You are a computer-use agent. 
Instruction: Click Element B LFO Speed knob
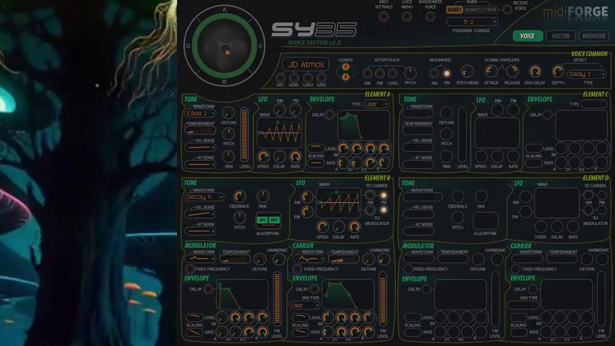[x=323, y=226]
